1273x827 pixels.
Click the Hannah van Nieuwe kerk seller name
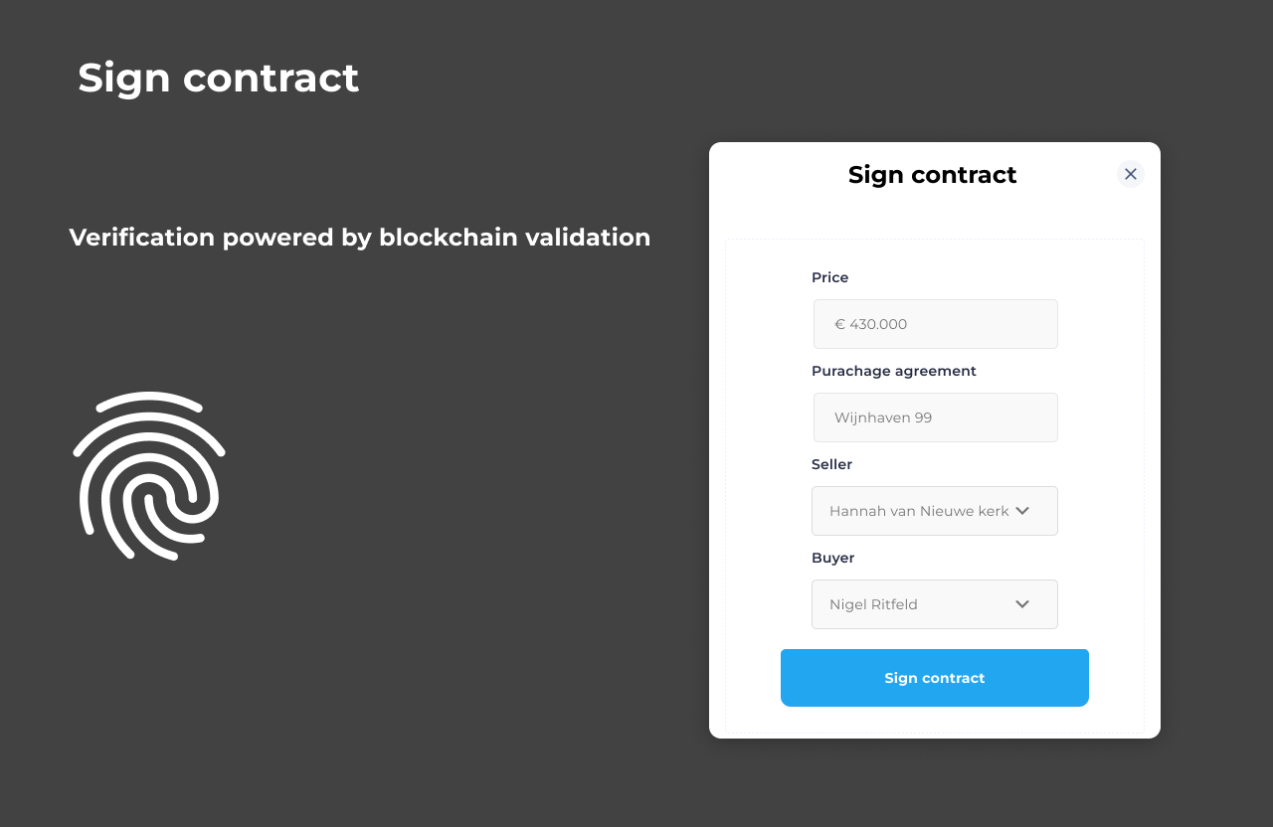[x=918, y=511]
